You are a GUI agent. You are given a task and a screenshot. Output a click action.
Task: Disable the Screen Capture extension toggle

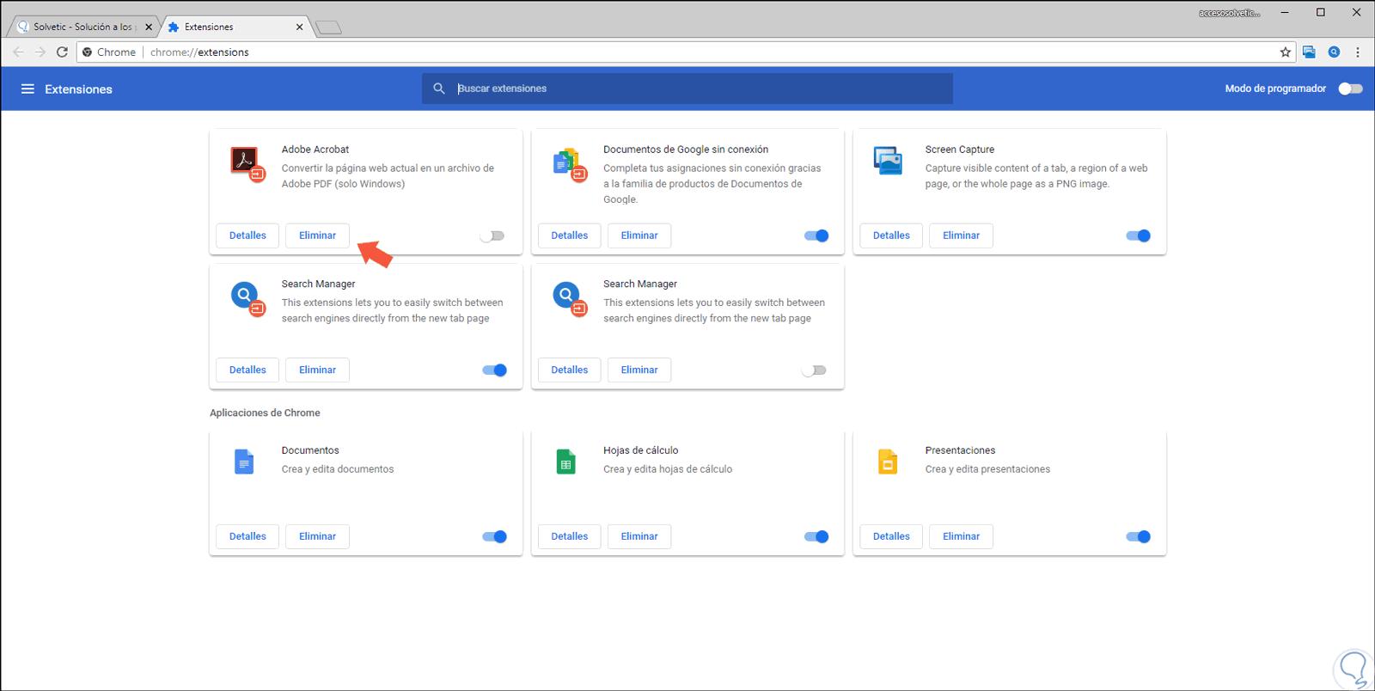1138,235
